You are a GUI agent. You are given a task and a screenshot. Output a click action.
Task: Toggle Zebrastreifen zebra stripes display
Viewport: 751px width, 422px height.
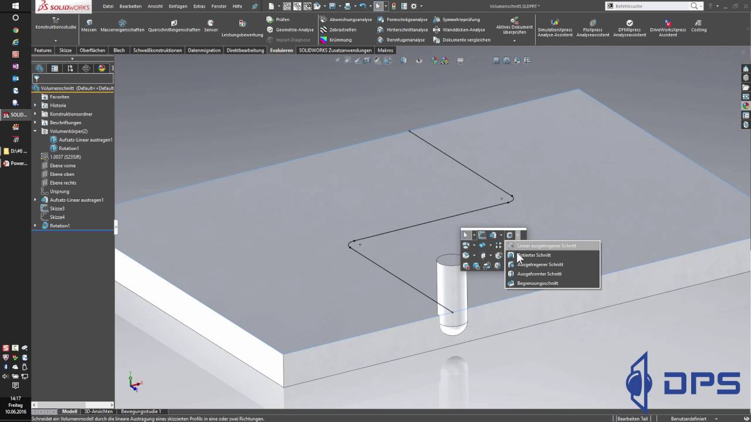338,29
